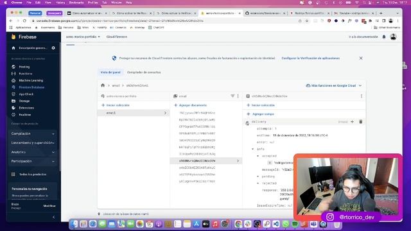Go back in Chrome
411x231 pixels.
11,21
